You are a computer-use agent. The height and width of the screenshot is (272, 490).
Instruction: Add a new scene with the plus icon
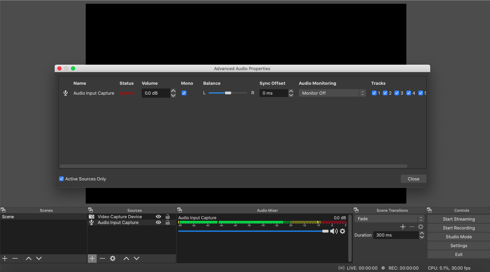coord(5,258)
